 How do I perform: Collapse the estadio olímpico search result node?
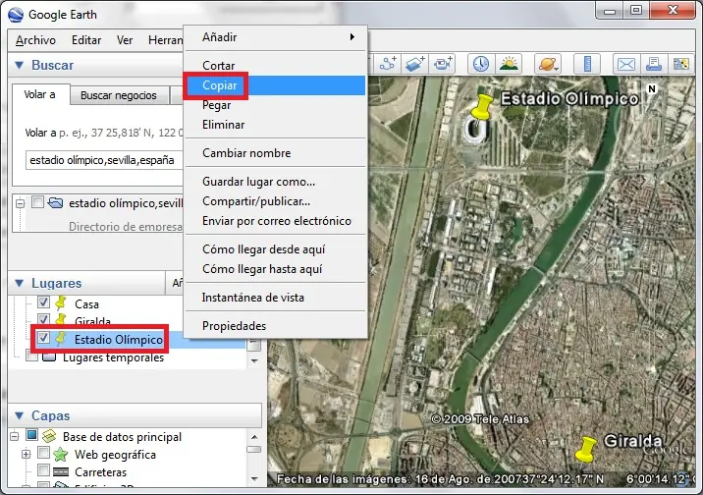pos(21,203)
